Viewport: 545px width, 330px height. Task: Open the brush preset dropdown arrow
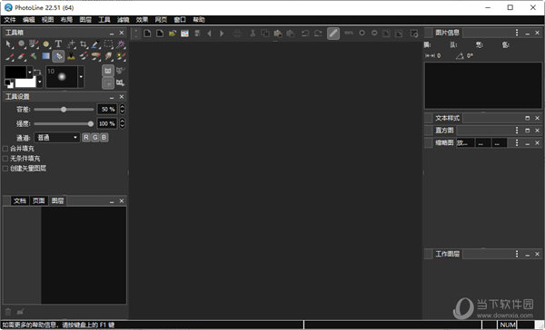[81, 77]
